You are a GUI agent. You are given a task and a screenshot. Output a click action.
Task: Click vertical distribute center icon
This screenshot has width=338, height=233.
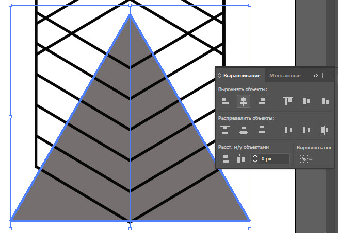point(244,130)
